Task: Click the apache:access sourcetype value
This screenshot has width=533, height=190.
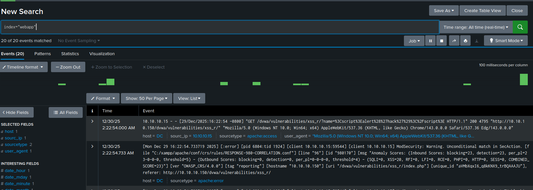Action: click(x=262, y=136)
